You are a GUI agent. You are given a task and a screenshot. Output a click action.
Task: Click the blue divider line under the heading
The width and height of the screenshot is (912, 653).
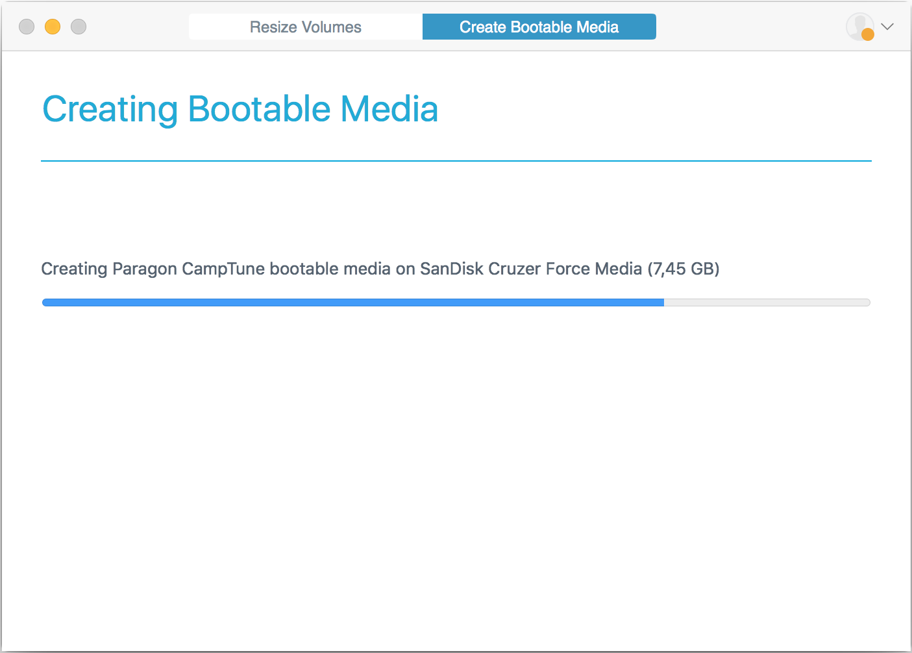tap(456, 161)
